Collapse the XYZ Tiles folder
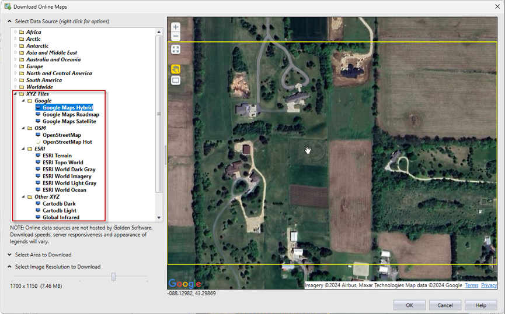Screen dimensions: 505x314 click(16, 94)
